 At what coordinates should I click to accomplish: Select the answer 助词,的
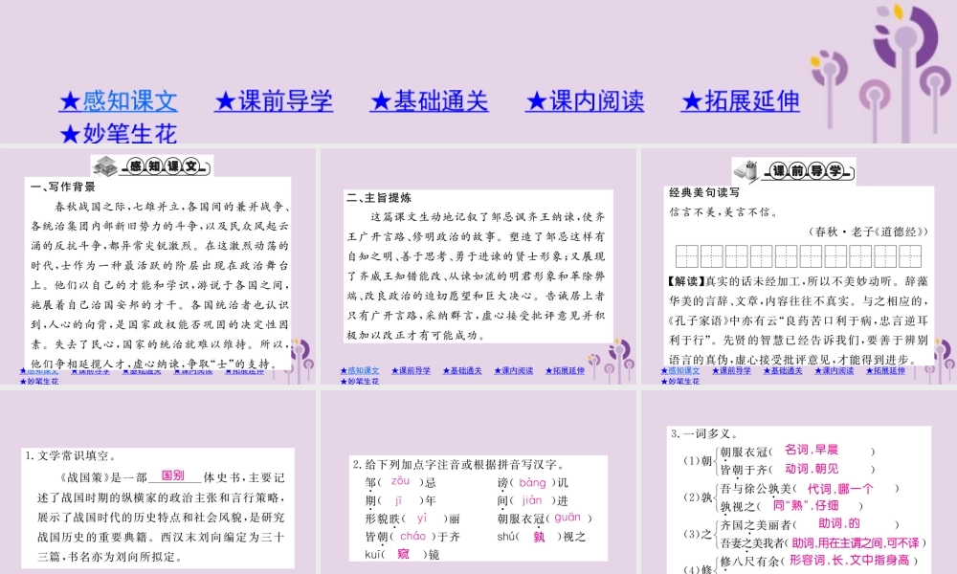pos(839,523)
